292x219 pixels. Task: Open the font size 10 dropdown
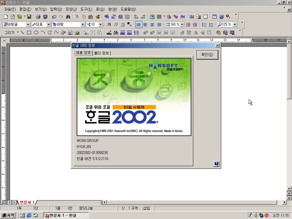[x=101, y=25]
